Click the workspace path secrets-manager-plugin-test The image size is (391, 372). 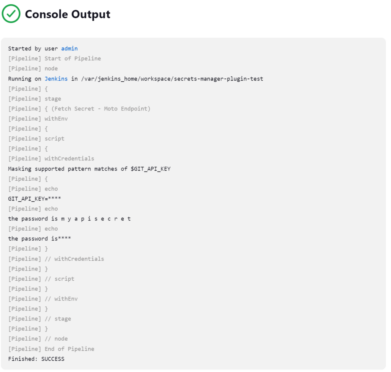coord(172,79)
